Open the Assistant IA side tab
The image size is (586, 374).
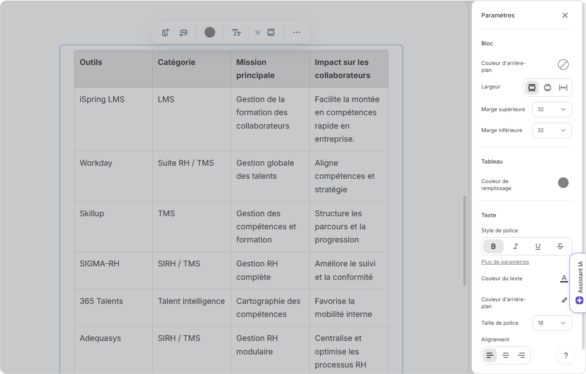pyautogui.click(x=579, y=282)
